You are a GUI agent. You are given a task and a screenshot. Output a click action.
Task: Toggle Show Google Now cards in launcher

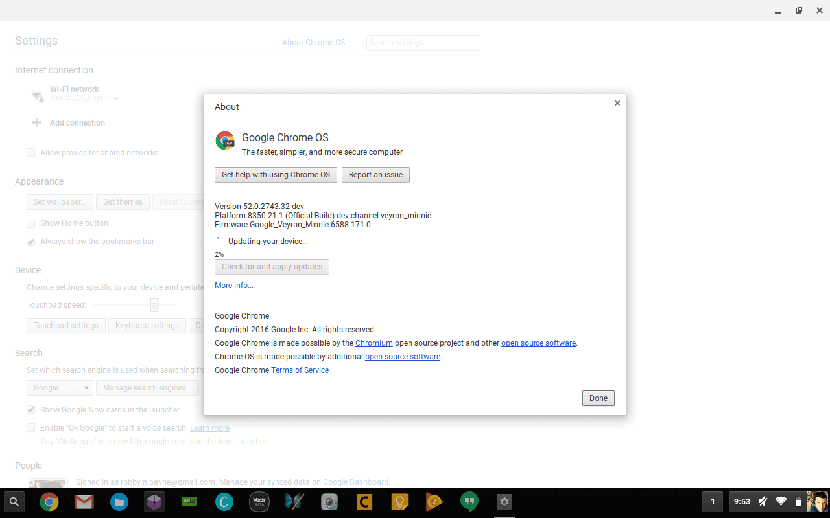pos(30,410)
